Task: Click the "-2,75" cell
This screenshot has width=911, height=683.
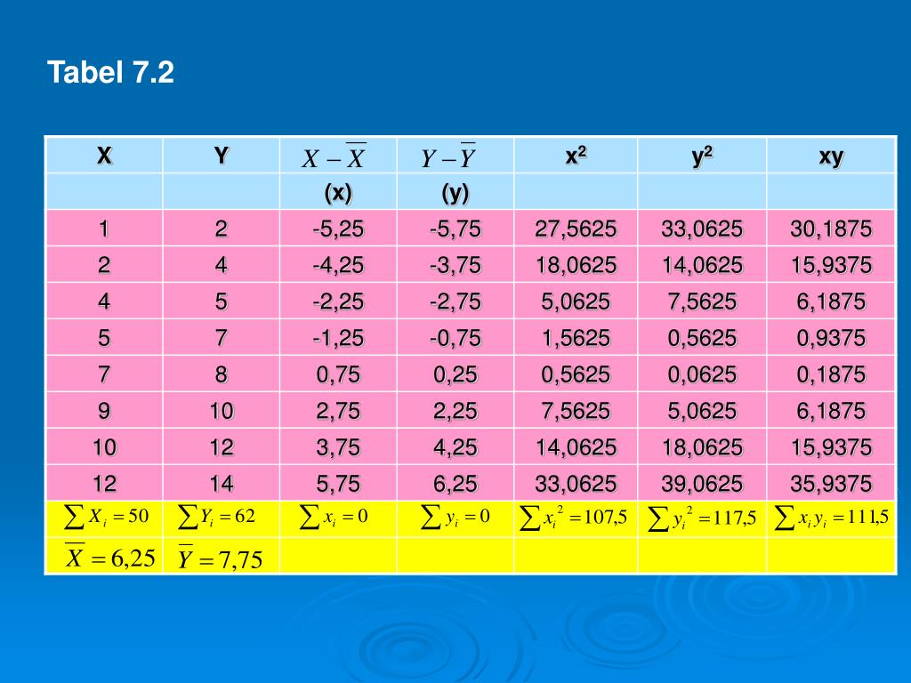Action: pyautogui.click(x=455, y=301)
